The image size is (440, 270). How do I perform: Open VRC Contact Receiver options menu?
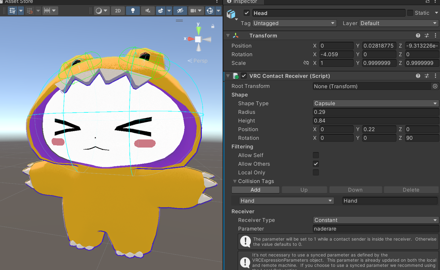[x=435, y=76]
